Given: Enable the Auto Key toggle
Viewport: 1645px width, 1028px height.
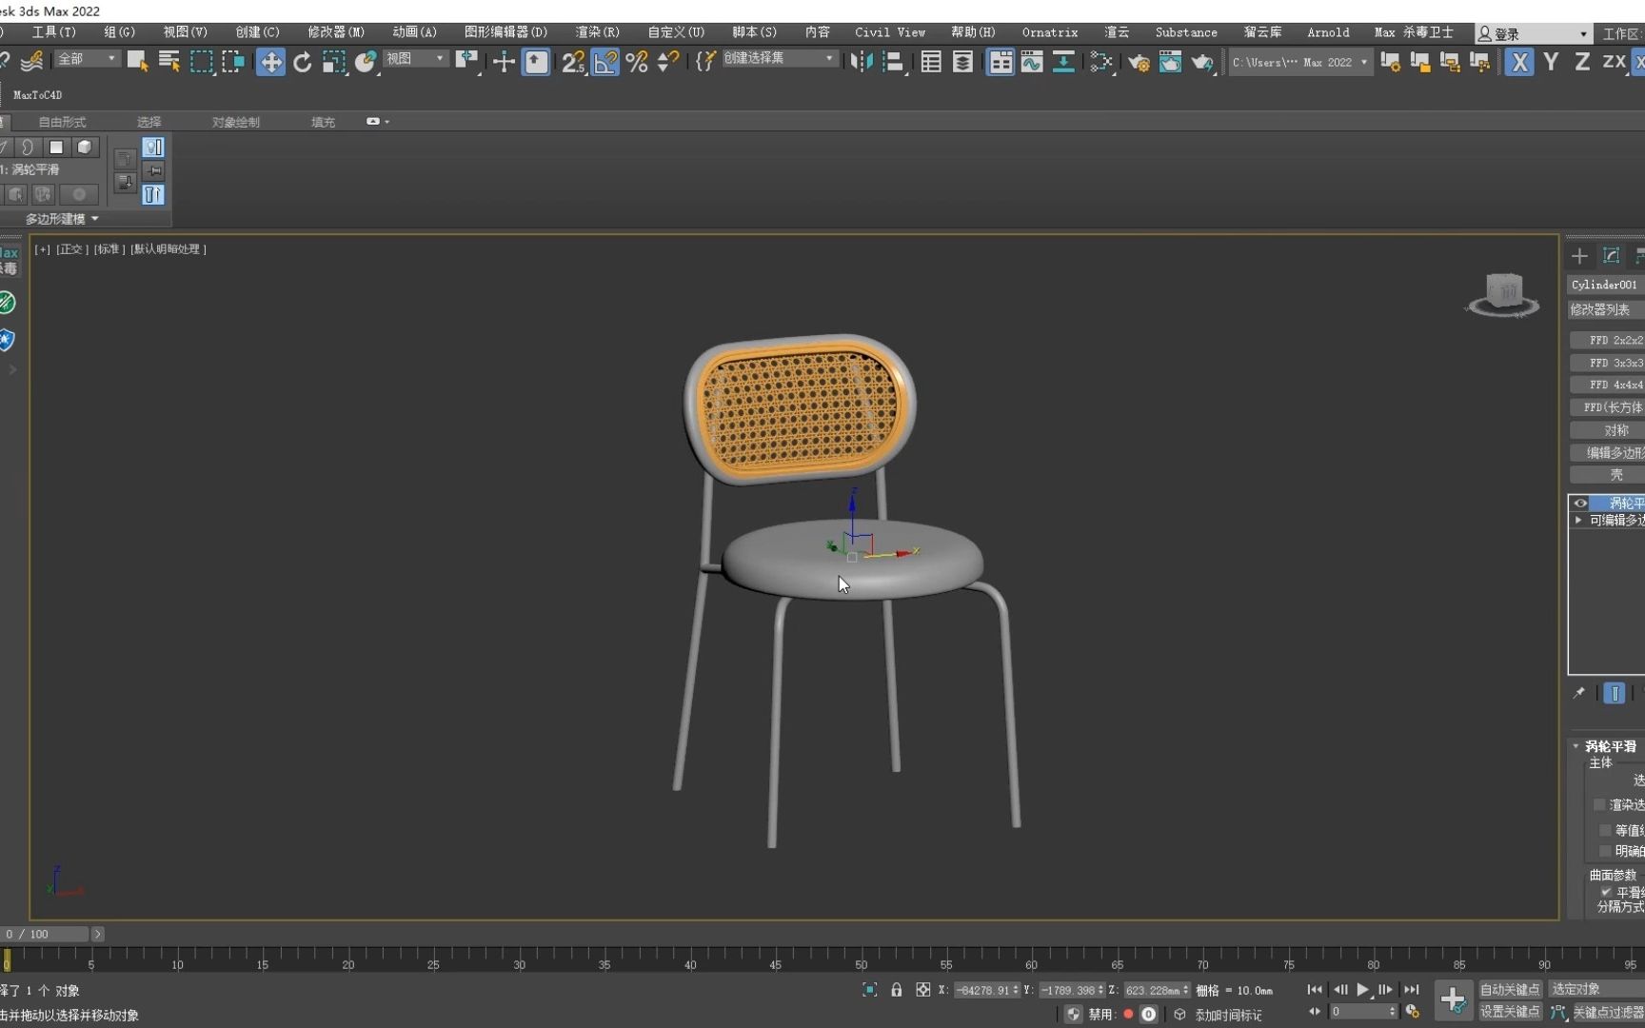Looking at the screenshot, I should (1509, 989).
